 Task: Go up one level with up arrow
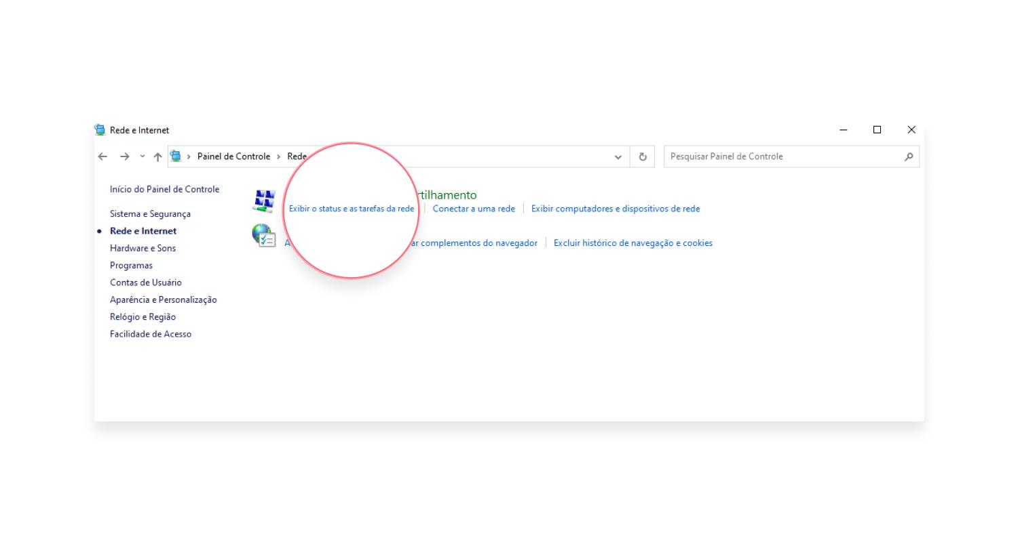pos(157,157)
